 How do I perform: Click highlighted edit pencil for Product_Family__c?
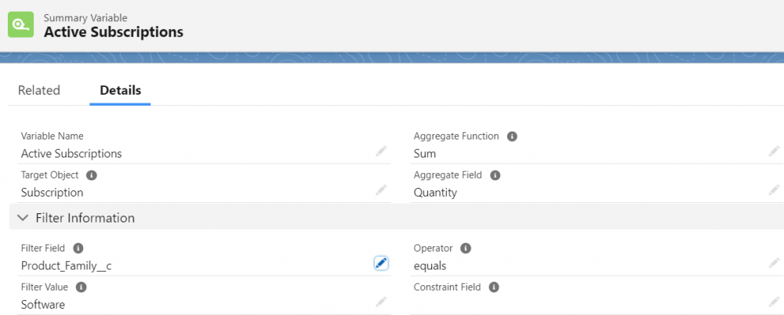tap(381, 264)
